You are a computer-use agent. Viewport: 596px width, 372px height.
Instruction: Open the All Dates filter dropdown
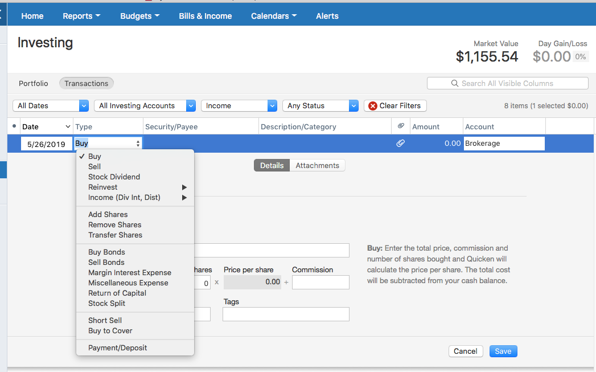[51, 106]
